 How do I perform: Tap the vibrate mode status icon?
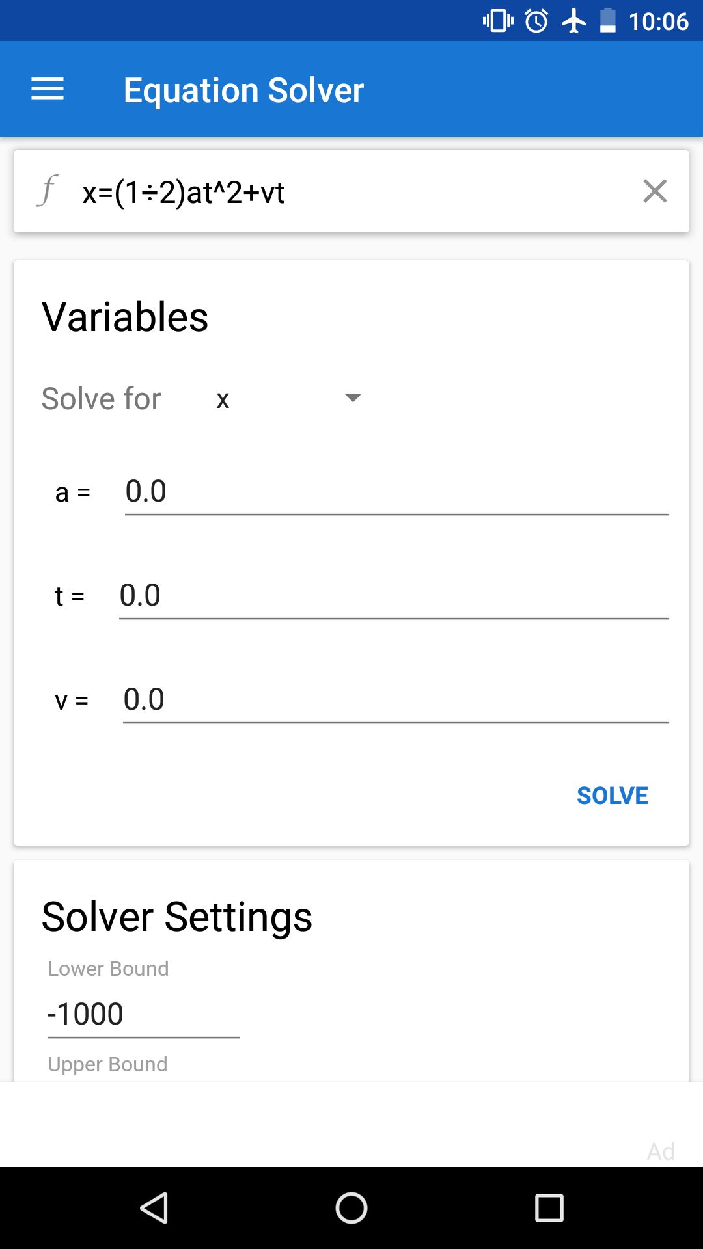(x=498, y=21)
